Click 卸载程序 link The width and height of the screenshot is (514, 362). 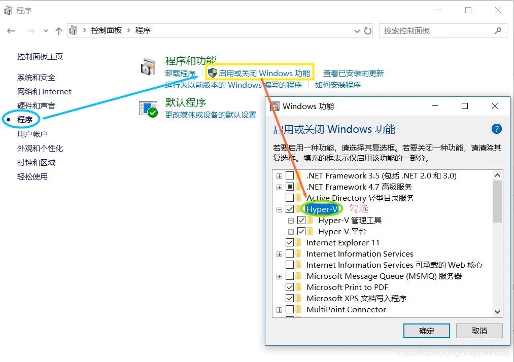pyautogui.click(x=180, y=74)
